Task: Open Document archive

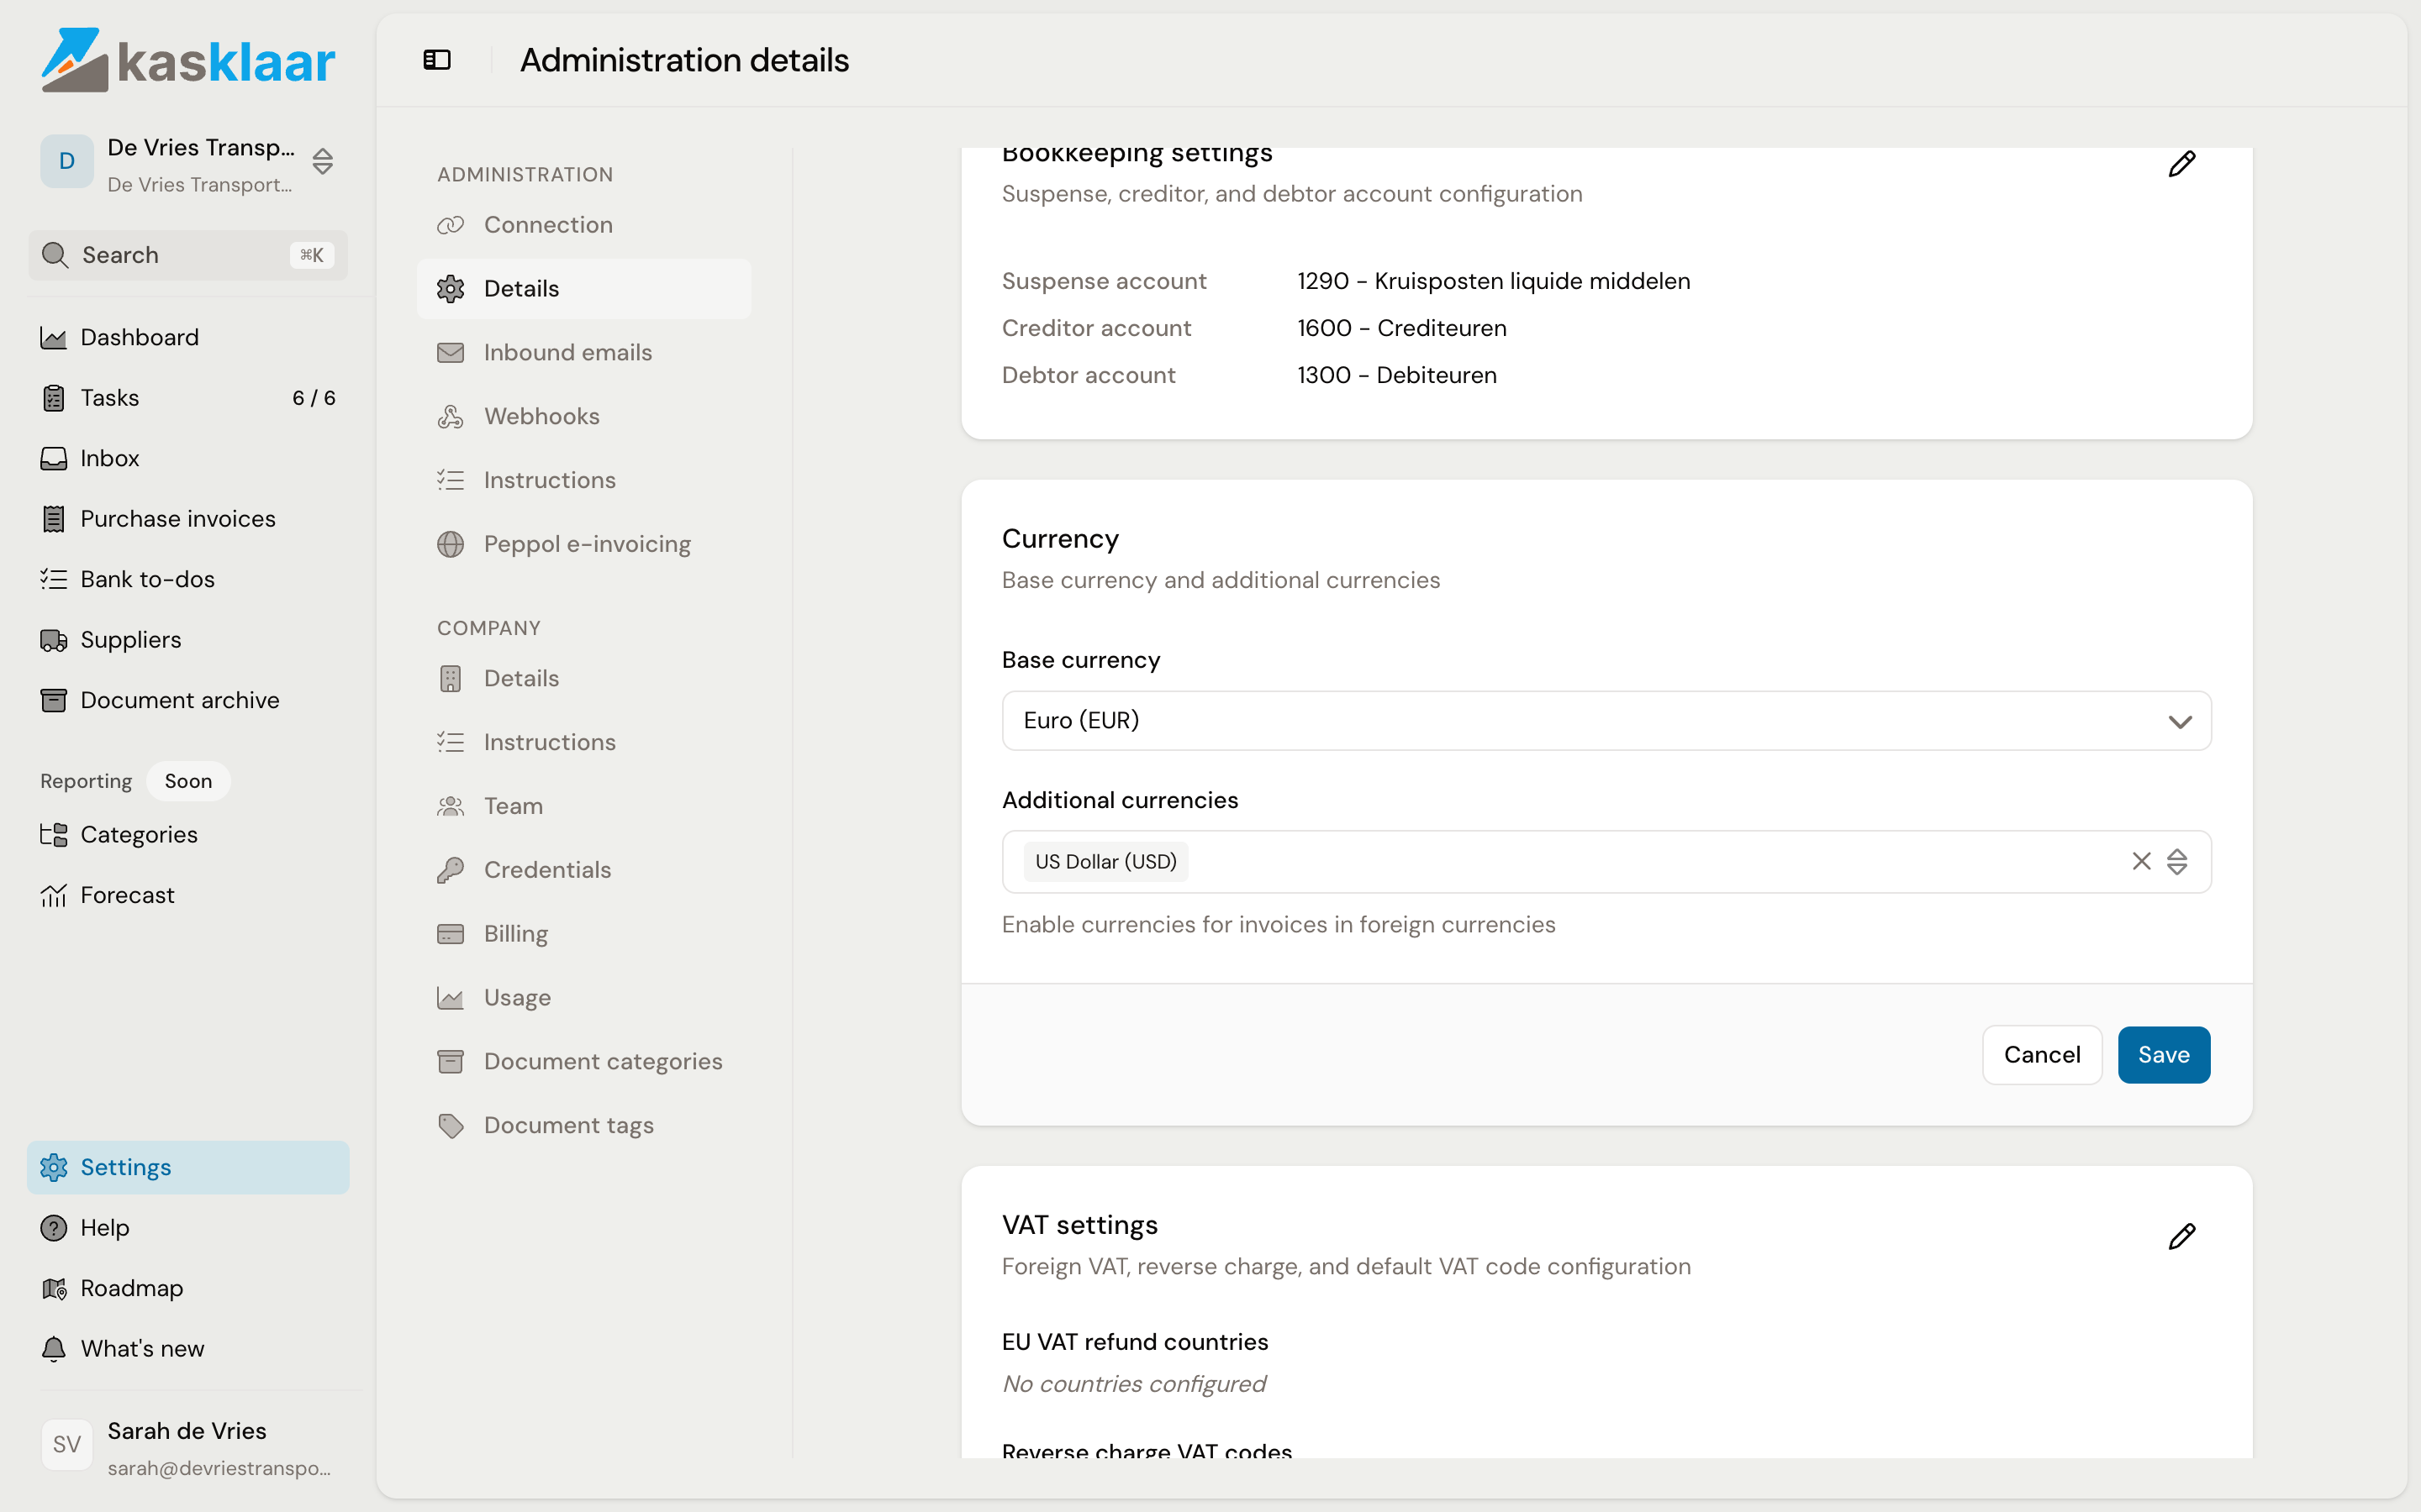Action: click(x=188, y=700)
